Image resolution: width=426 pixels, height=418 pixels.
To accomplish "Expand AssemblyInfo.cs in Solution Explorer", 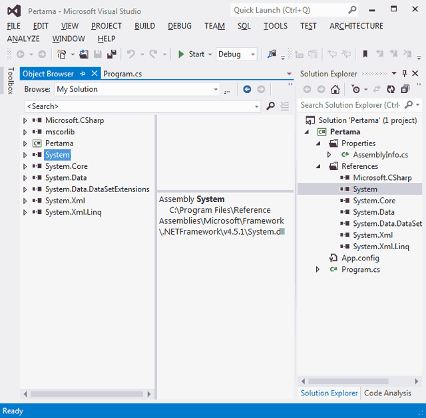I will pyautogui.click(x=329, y=155).
